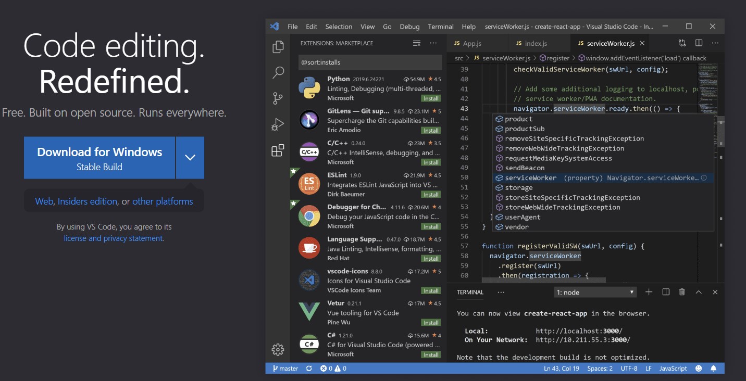
Task: Click 'Spaces: 2' indentation in status bar
Action: click(600, 369)
